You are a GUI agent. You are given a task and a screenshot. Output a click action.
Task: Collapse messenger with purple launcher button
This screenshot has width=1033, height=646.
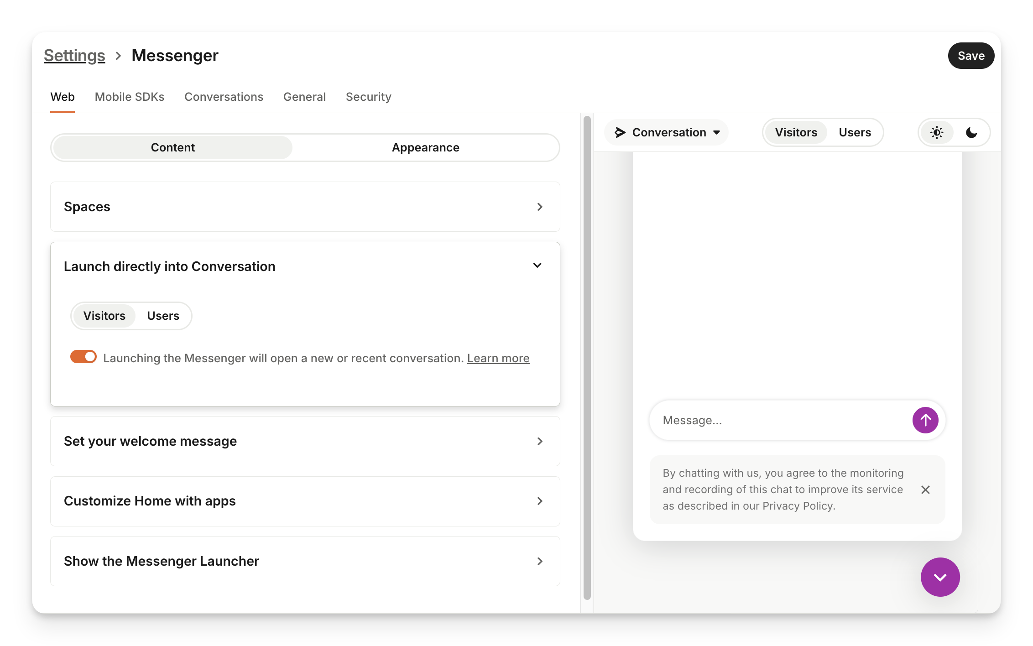pos(940,577)
